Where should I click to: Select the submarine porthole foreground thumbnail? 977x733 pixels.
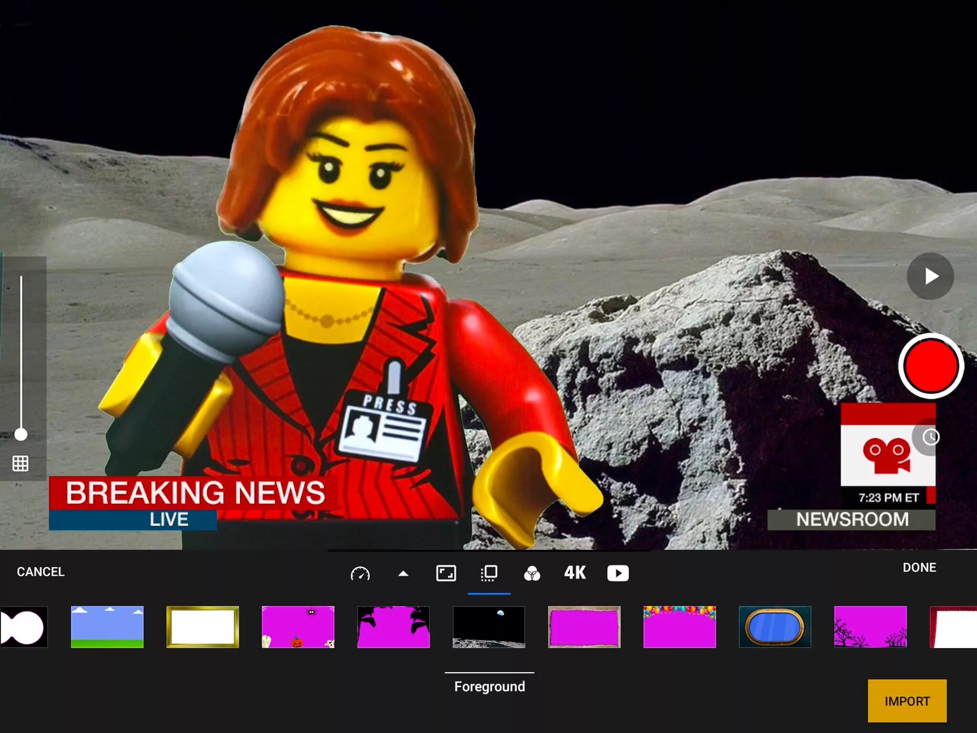tap(775, 627)
